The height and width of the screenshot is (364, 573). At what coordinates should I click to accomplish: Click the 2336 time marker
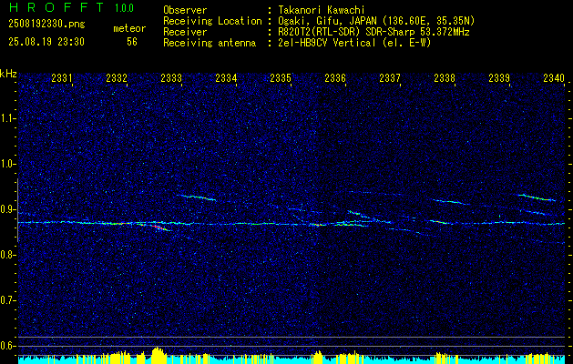(335, 77)
